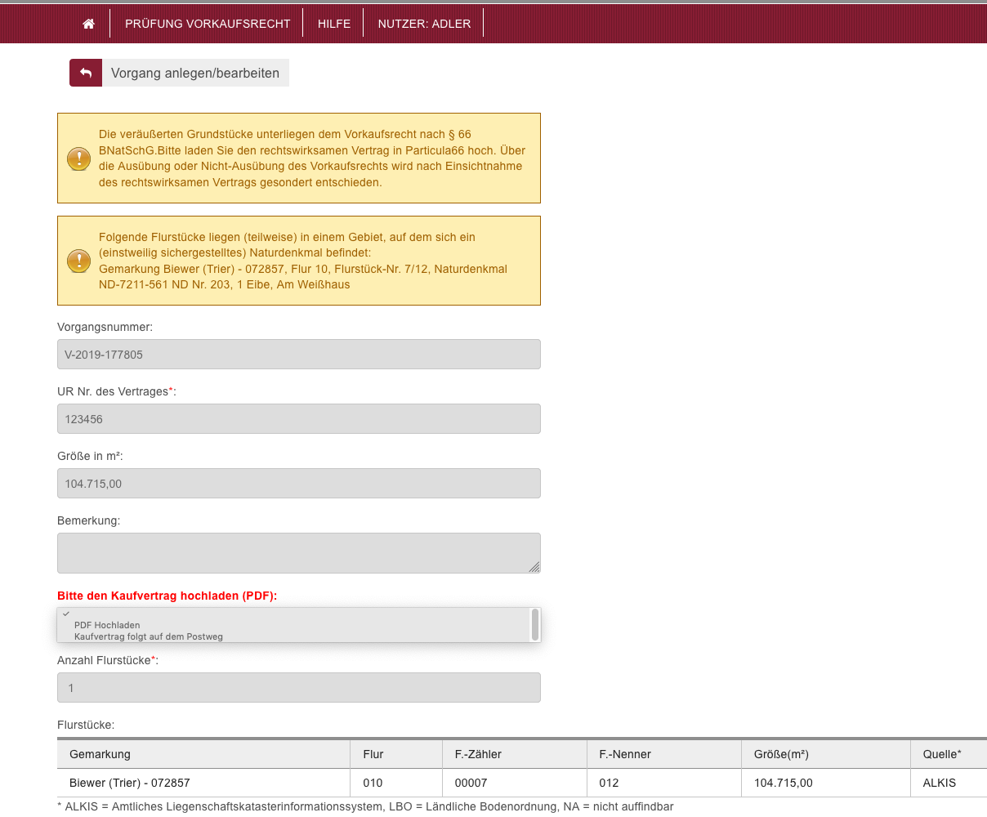The height and width of the screenshot is (817, 987).
Task: Choose Kaufvertrag folgt auf dem Postweg
Action: pyautogui.click(x=149, y=636)
